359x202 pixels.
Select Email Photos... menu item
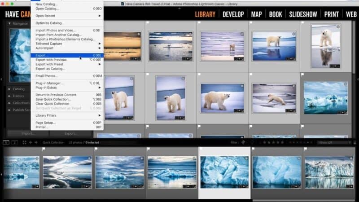[67, 76]
